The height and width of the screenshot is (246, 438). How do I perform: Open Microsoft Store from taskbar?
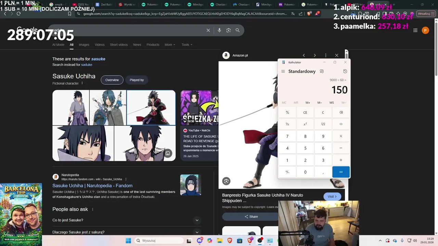tap(240, 241)
